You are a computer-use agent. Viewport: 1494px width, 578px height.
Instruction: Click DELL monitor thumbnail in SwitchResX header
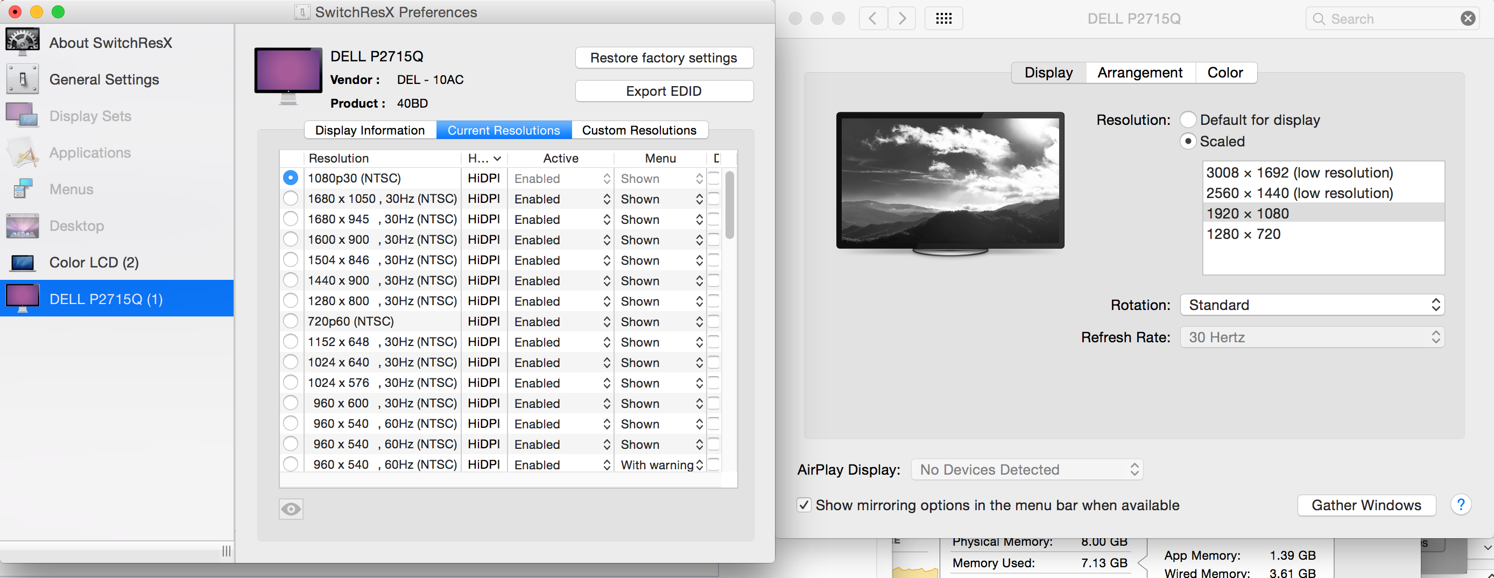tap(288, 76)
